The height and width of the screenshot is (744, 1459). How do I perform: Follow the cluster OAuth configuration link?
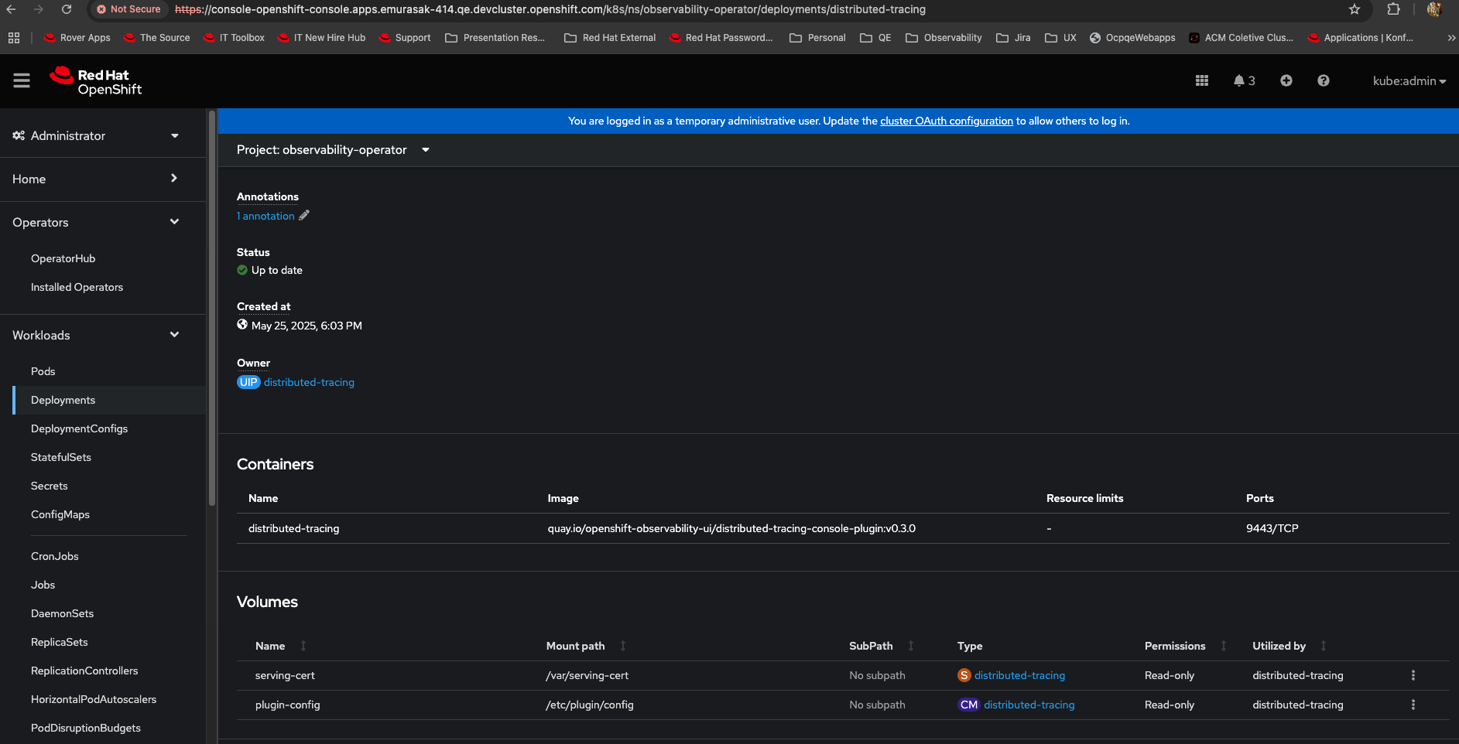[947, 121]
